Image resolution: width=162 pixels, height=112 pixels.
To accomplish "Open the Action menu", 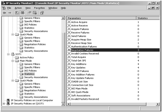I will [x=18, y=8].
